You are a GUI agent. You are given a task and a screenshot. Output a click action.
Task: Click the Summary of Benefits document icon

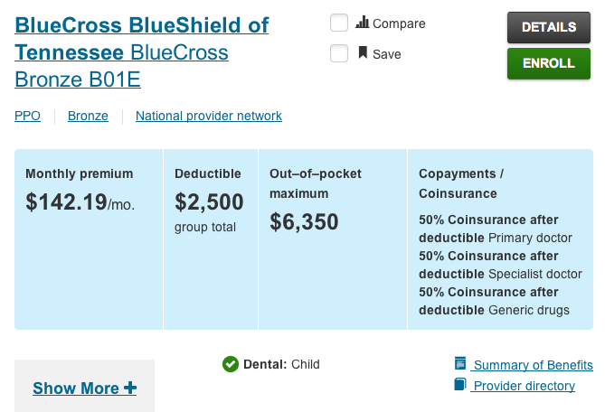point(460,362)
